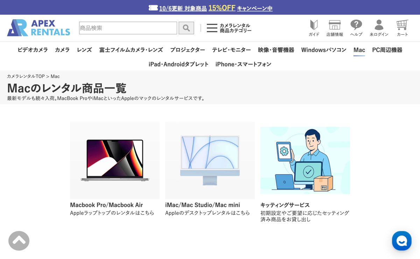Click the Macのレンタル商品一覧 heading
The height and width of the screenshot is (259, 420).
pyautogui.click(x=66, y=88)
